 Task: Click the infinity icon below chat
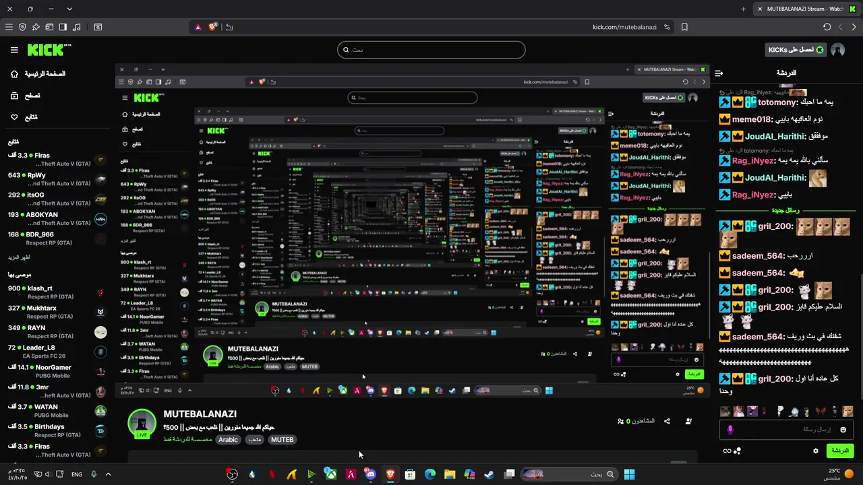coord(727,451)
